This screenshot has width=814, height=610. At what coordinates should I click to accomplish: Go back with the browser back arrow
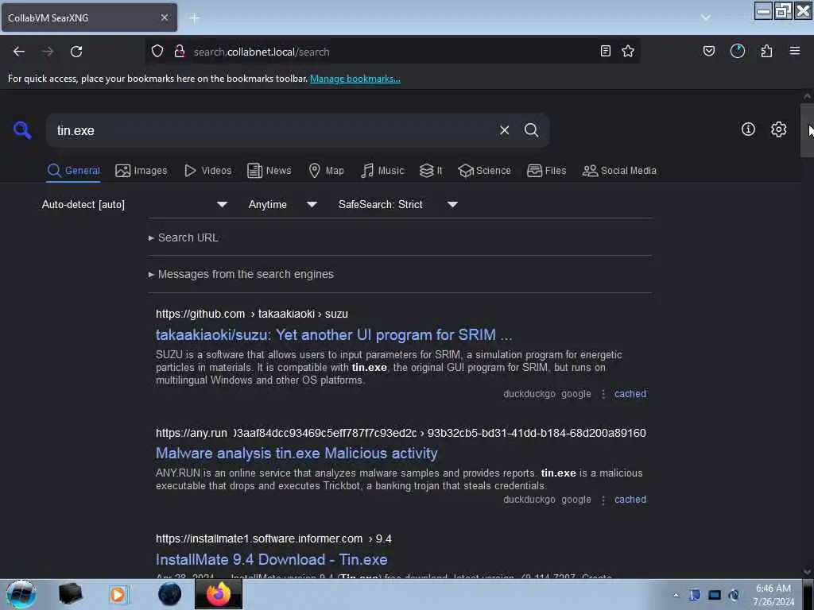coord(19,52)
